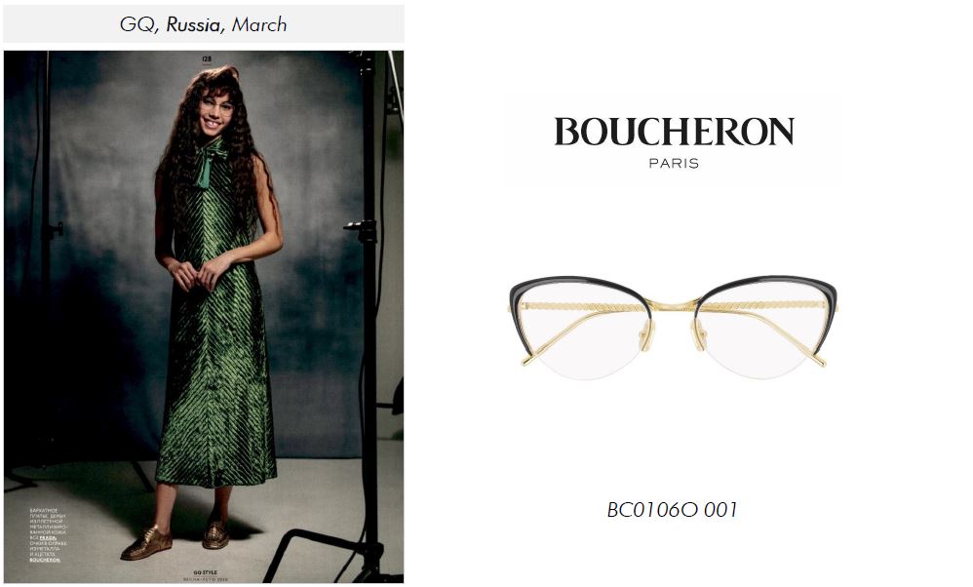This screenshot has width=973, height=587.
Task: Click the right nose pad of the glasses
Action: [x=699, y=337]
